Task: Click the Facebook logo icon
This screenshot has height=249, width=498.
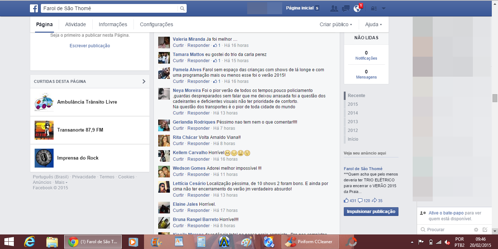Action: click(x=34, y=8)
